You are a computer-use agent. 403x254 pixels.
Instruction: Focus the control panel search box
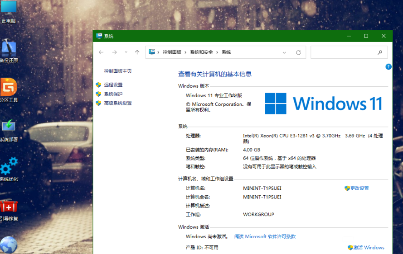[x=349, y=52]
